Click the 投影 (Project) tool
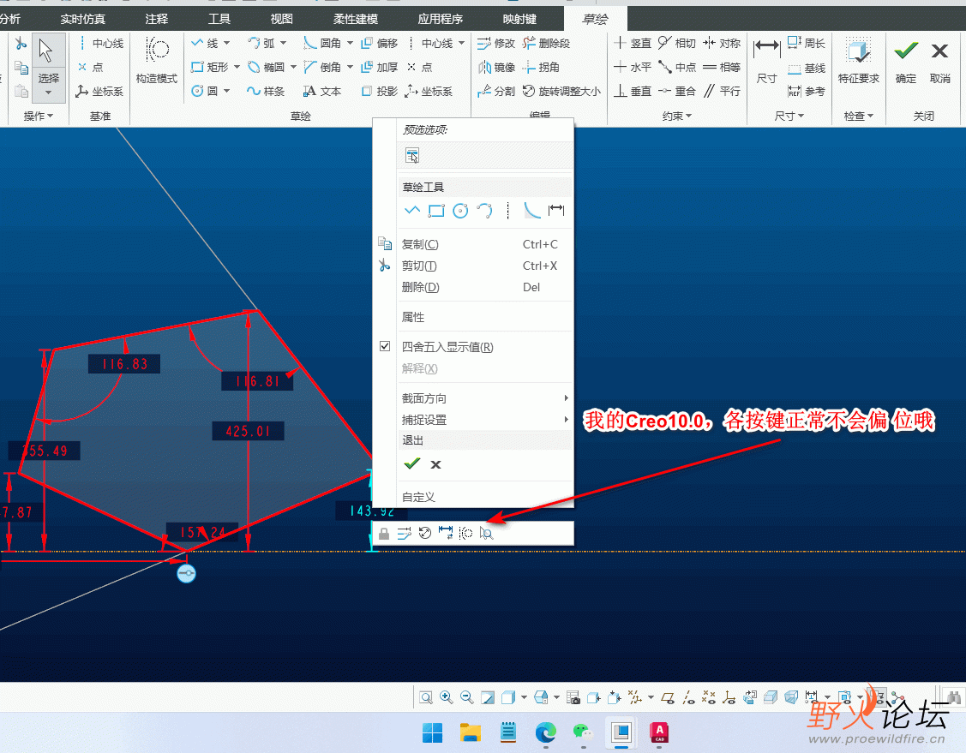 [x=380, y=91]
